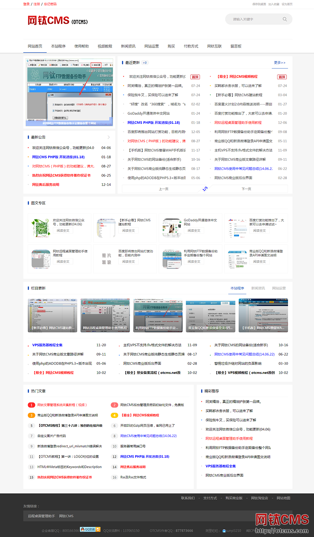This screenshot has height=537, width=314.
Task: Click the QQ交谈 chat badge icon
Action: tap(90, 529)
